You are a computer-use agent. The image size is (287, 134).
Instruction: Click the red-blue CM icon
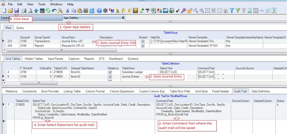point(111,11)
